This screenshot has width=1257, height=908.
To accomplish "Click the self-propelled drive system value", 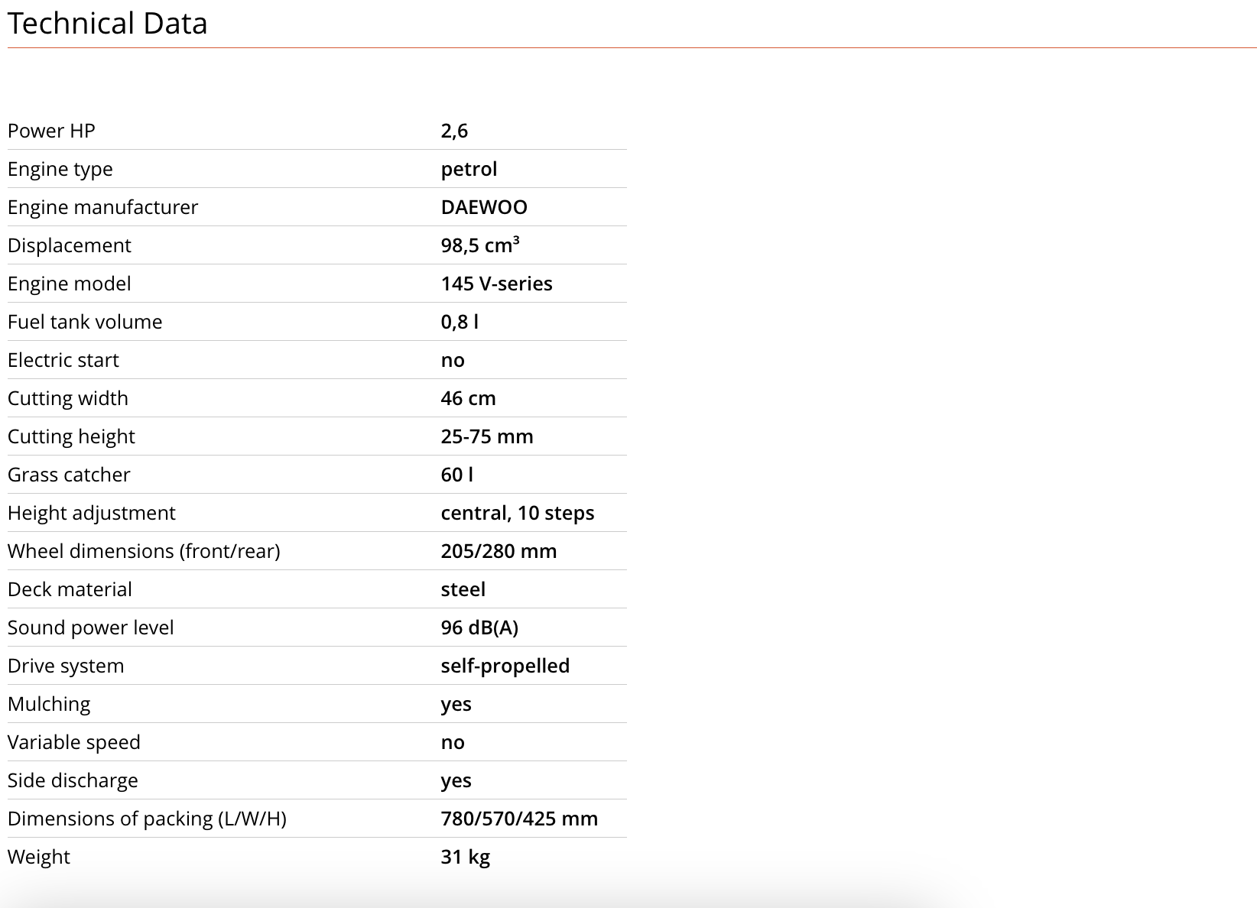I will 505,666.
